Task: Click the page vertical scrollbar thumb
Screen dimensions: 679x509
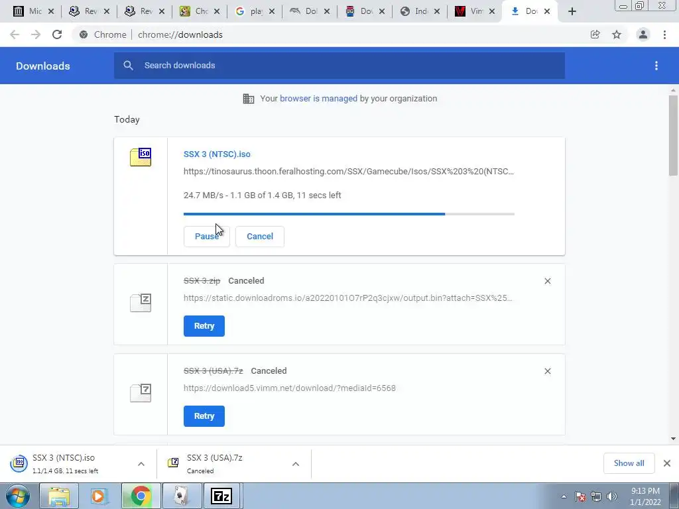Action: (673, 135)
